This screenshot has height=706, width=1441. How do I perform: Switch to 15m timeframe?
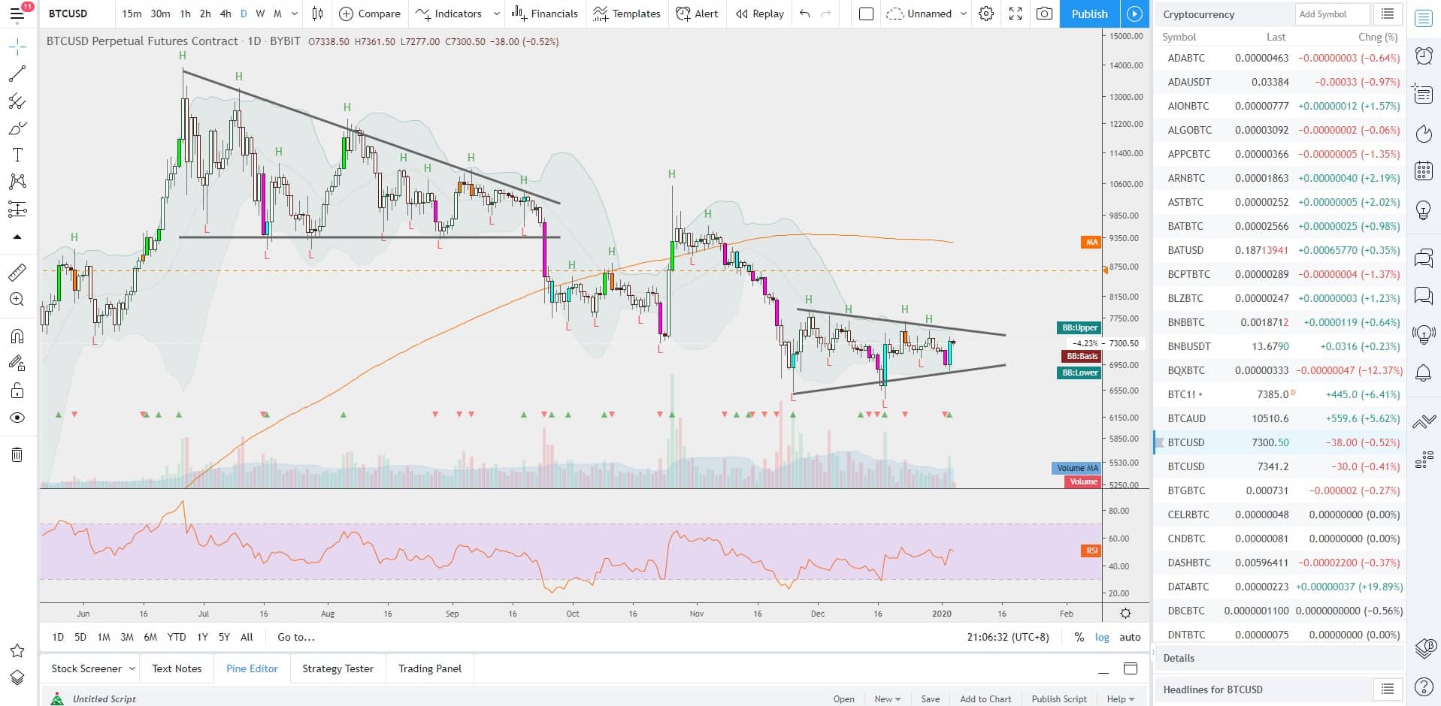(132, 14)
